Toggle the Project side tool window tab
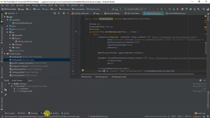This screenshot has height=118, width=210. (2, 18)
